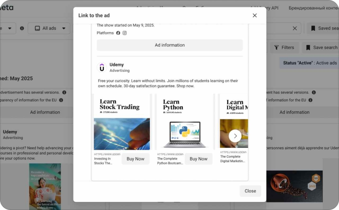This screenshot has width=339, height=210.
Task: Open the Learn Stock Trading course image
Action: (x=122, y=122)
